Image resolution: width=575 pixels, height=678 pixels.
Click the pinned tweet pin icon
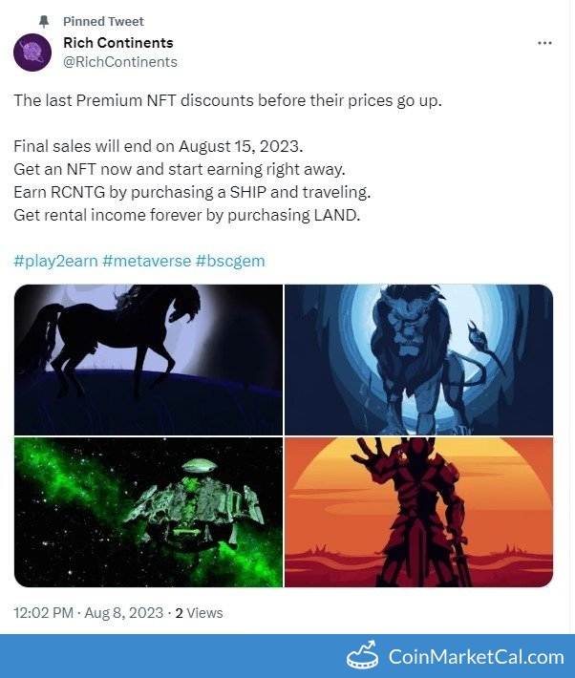point(44,21)
